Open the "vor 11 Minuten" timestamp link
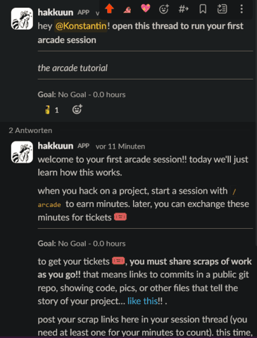Screen dimensions: 257x338 tap(120, 146)
